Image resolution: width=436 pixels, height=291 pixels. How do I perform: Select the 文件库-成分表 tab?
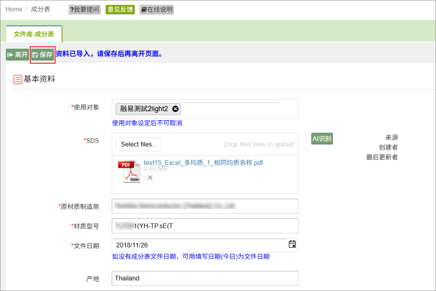pyautogui.click(x=34, y=34)
